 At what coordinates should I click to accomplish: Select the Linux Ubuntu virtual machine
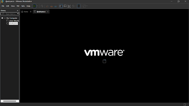(14, 21)
